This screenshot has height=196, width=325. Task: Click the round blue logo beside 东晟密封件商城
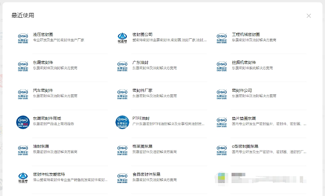pyautogui.click(x=23, y=122)
